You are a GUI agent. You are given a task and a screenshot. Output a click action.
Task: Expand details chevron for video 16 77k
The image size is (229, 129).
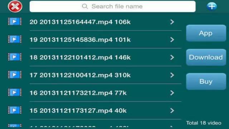point(172,93)
